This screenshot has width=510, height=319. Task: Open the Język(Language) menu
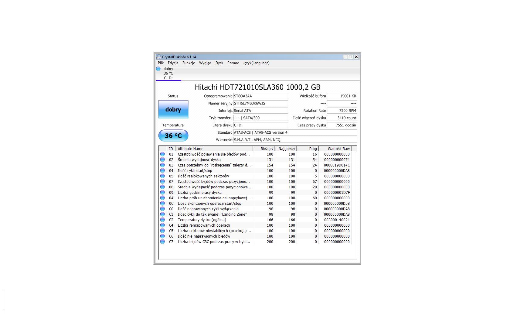tap(256, 63)
